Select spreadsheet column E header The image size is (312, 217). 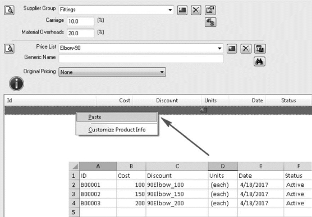tap(261, 166)
